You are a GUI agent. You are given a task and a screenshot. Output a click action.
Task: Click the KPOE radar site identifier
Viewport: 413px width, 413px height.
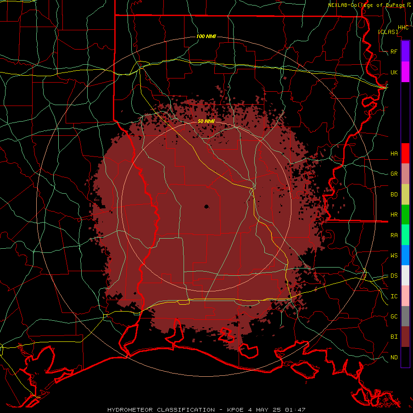pos(236,410)
